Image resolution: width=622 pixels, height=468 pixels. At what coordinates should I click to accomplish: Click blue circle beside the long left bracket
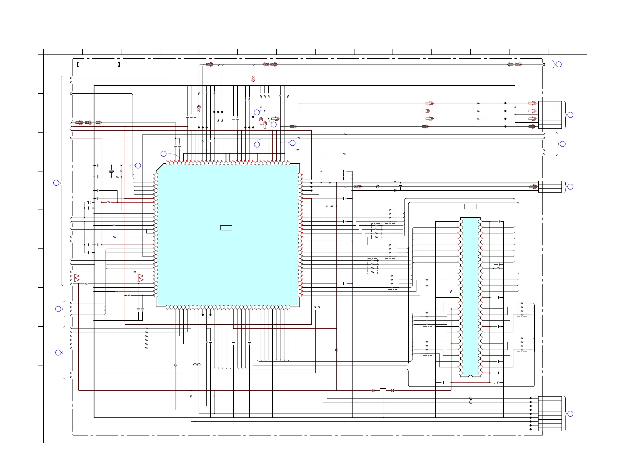coord(56,183)
